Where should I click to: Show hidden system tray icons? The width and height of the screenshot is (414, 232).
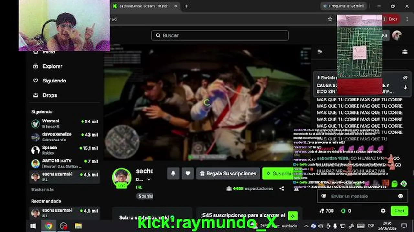tap(306, 226)
